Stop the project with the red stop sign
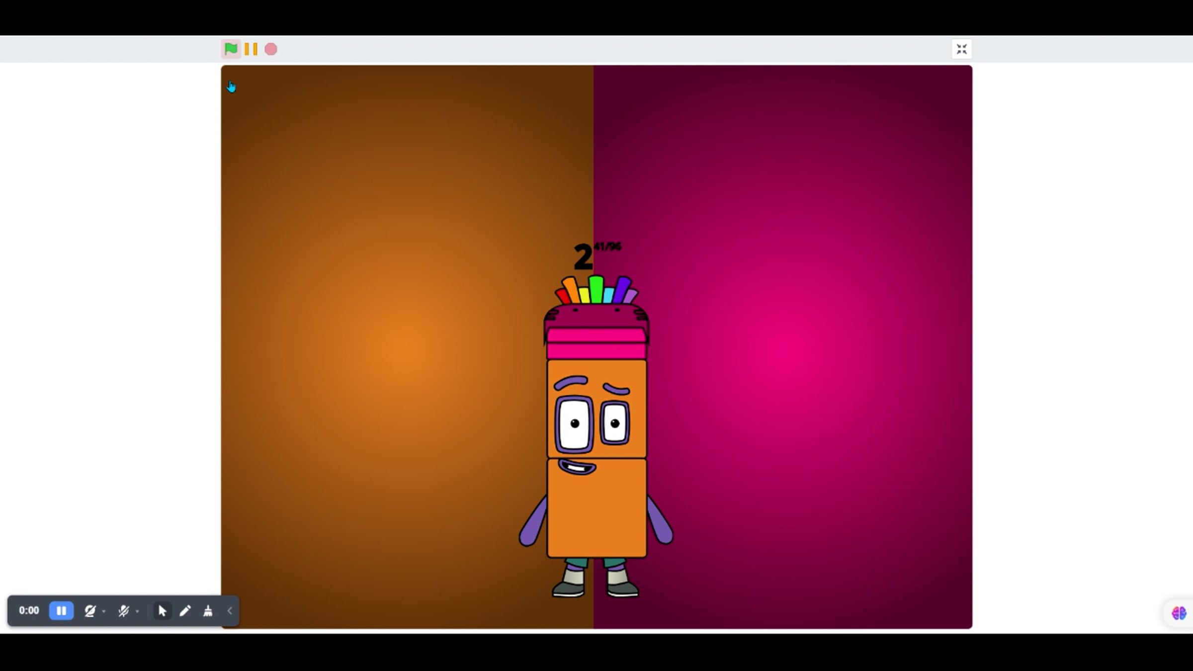This screenshot has width=1193, height=671. pos(270,49)
